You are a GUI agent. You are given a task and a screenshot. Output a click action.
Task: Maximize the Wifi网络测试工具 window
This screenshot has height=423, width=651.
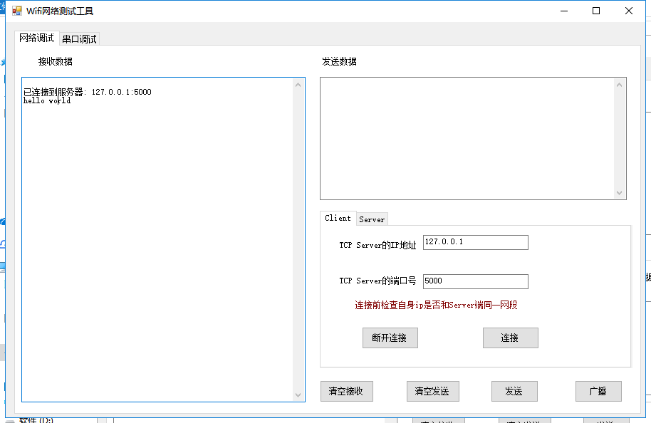596,11
